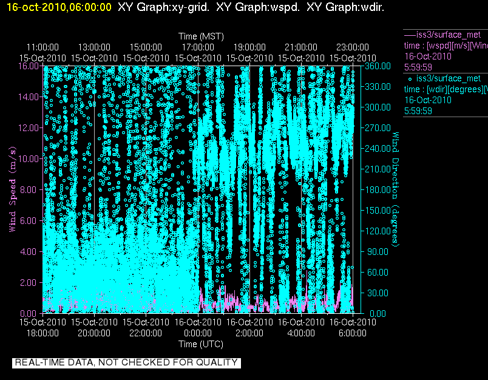
Task: Click the 120.00 wind direction tick label
Action: coord(378,231)
